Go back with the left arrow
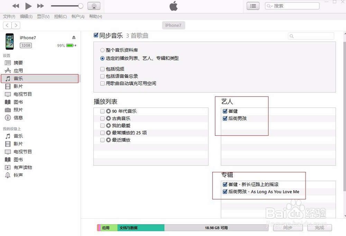 (x=7, y=25)
